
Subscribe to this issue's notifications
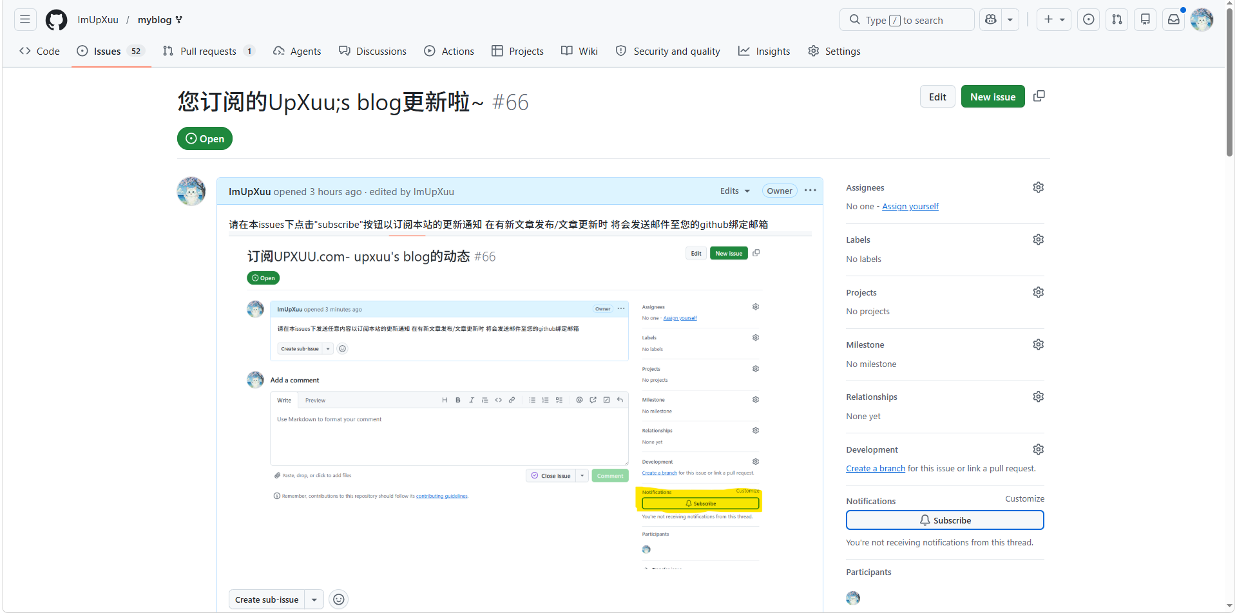945,520
